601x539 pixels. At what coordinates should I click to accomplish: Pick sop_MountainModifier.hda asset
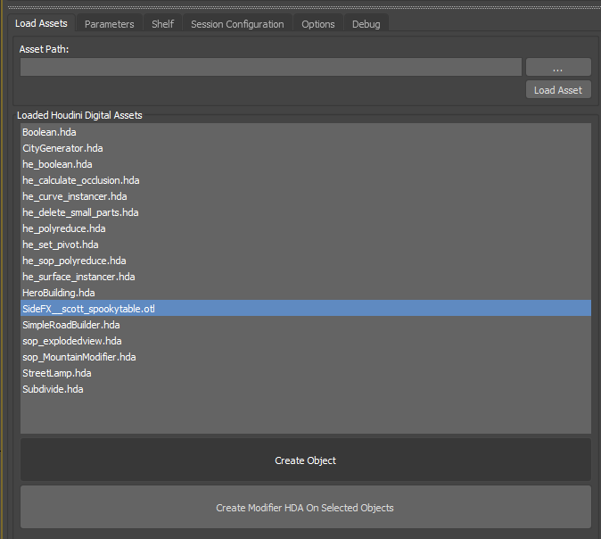[78, 357]
